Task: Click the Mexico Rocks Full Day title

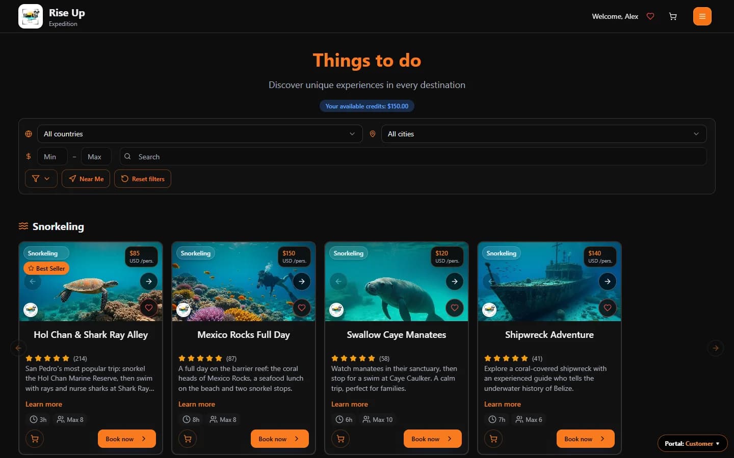Action: [x=244, y=335]
